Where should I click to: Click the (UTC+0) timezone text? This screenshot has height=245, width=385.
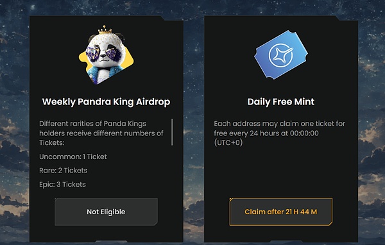point(228,142)
